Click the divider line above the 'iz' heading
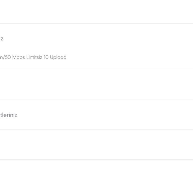Image resolution: width=193 pixels, height=193 pixels. point(96,24)
